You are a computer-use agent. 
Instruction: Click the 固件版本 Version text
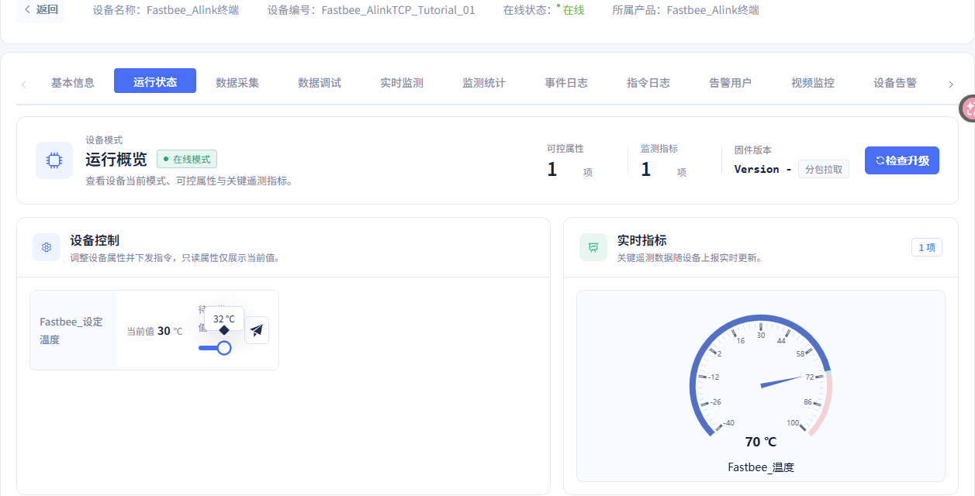[762, 169]
